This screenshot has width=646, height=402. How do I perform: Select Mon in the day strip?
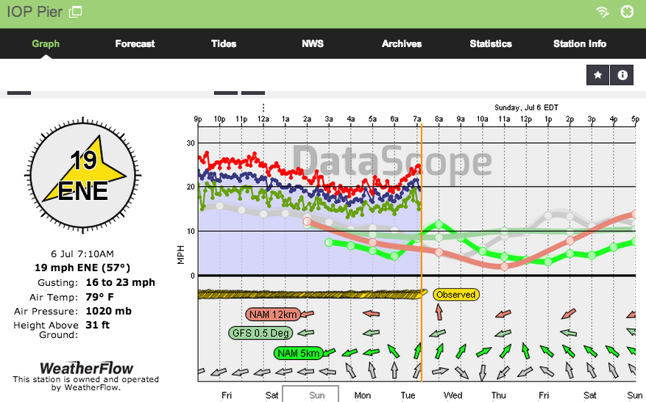point(363,395)
